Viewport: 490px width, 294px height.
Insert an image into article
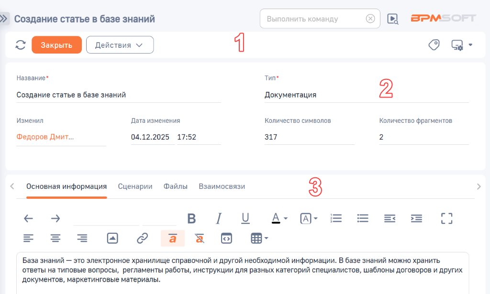click(x=112, y=239)
